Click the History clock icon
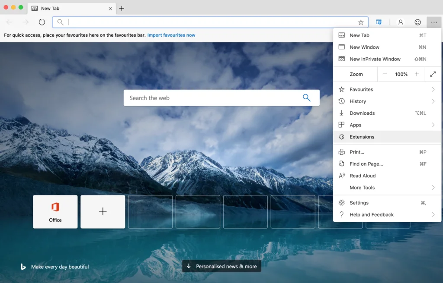Image resolution: width=443 pixels, height=283 pixels. (x=342, y=101)
